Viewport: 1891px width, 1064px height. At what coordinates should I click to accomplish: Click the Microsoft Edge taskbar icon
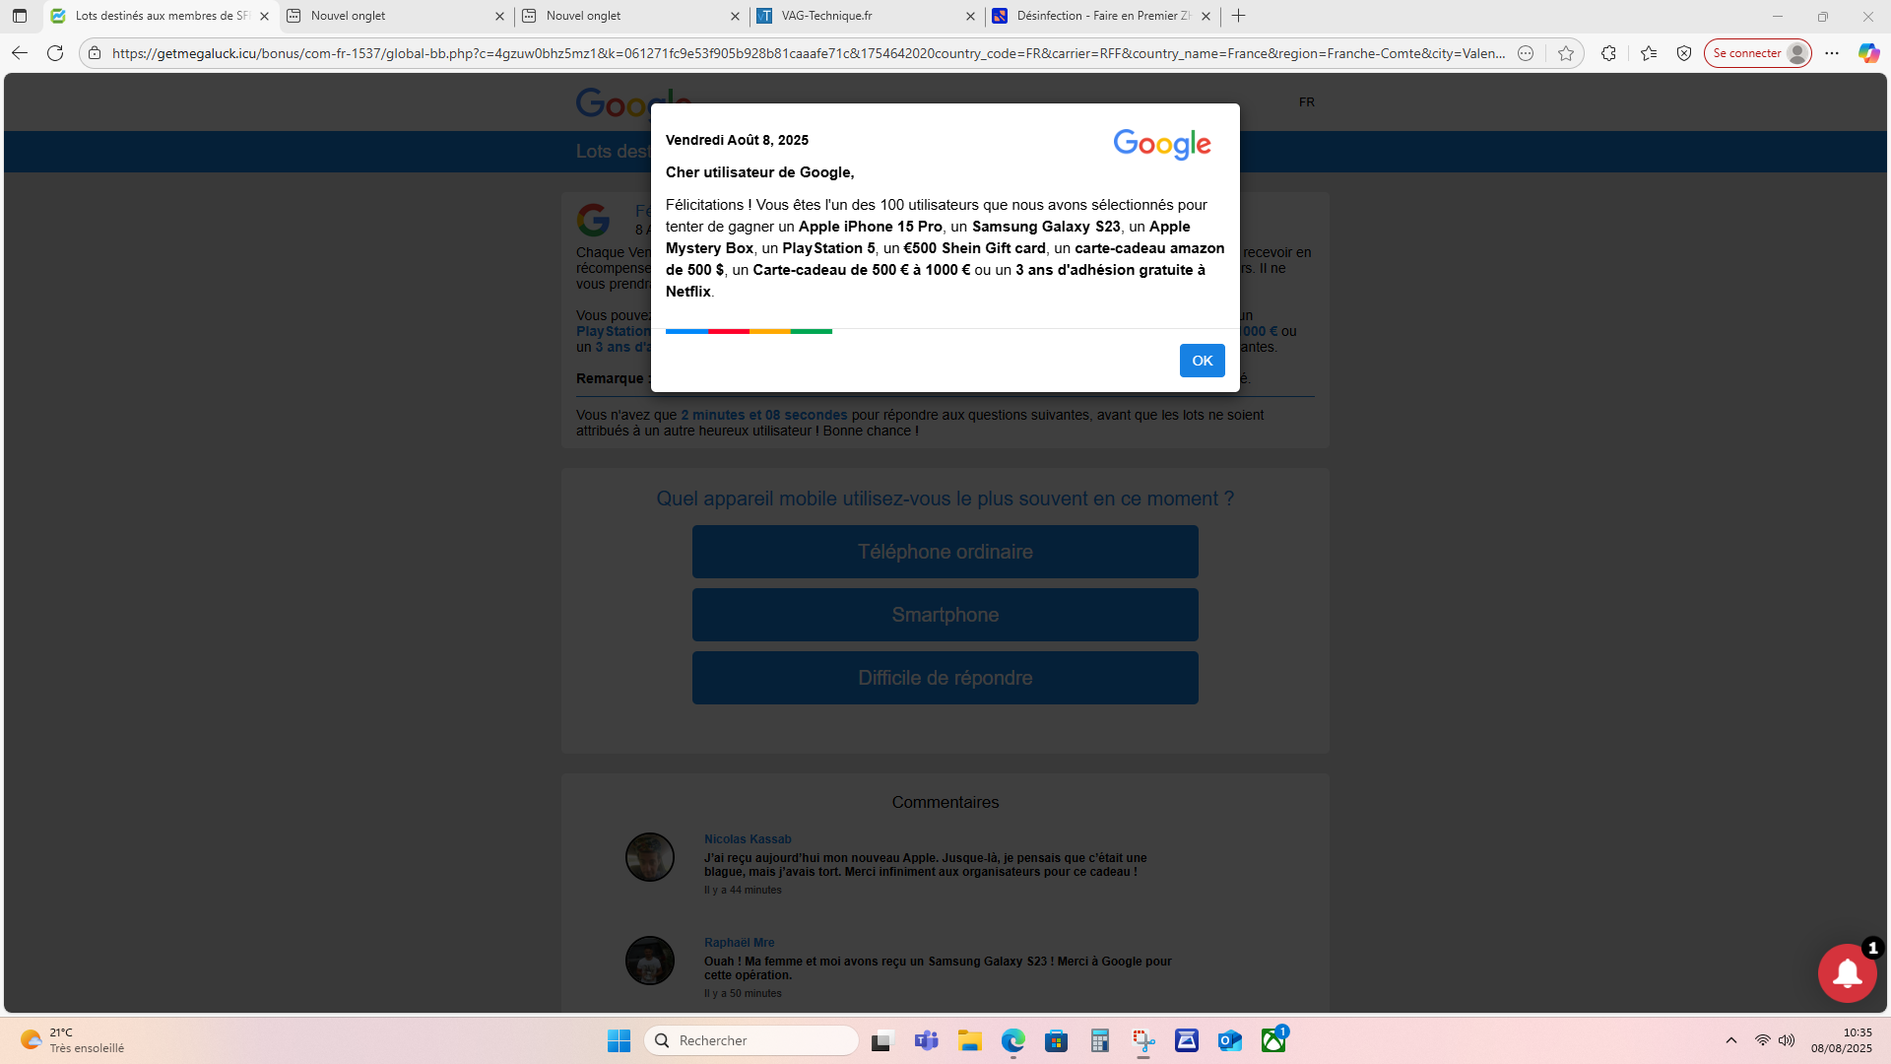(1013, 1040)
